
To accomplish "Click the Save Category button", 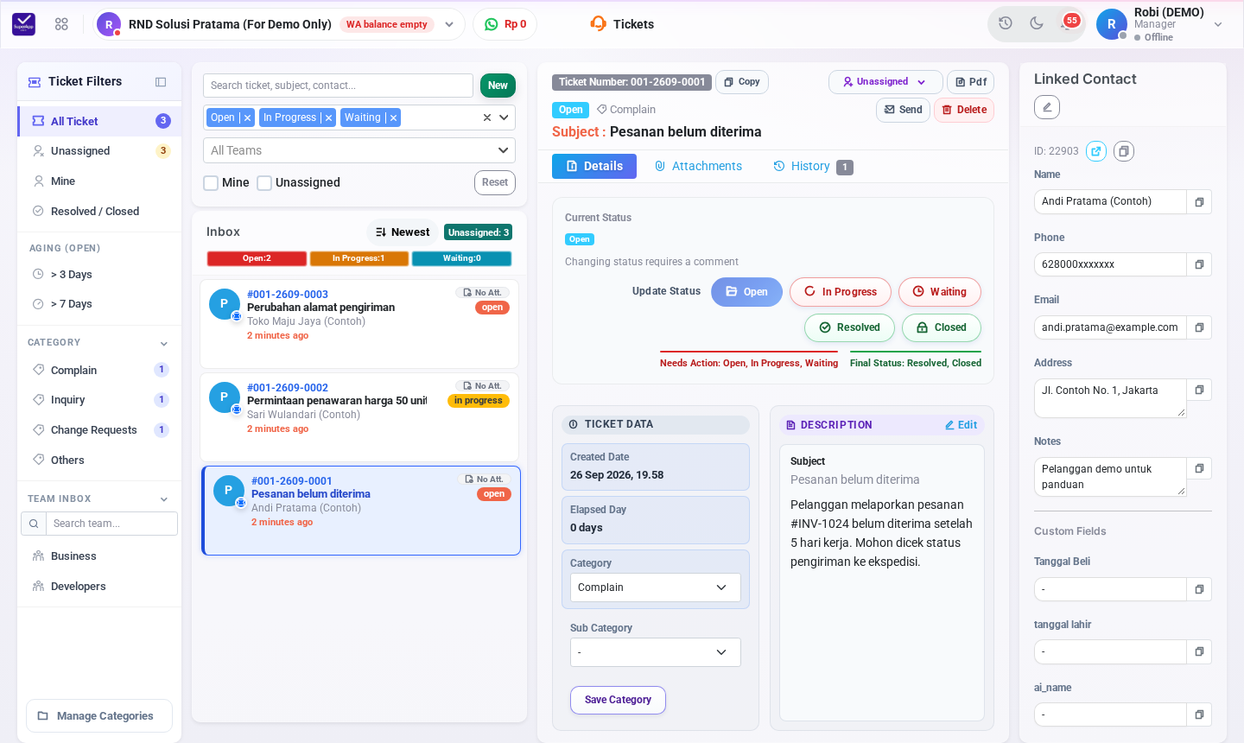I will tap(618, 700).
